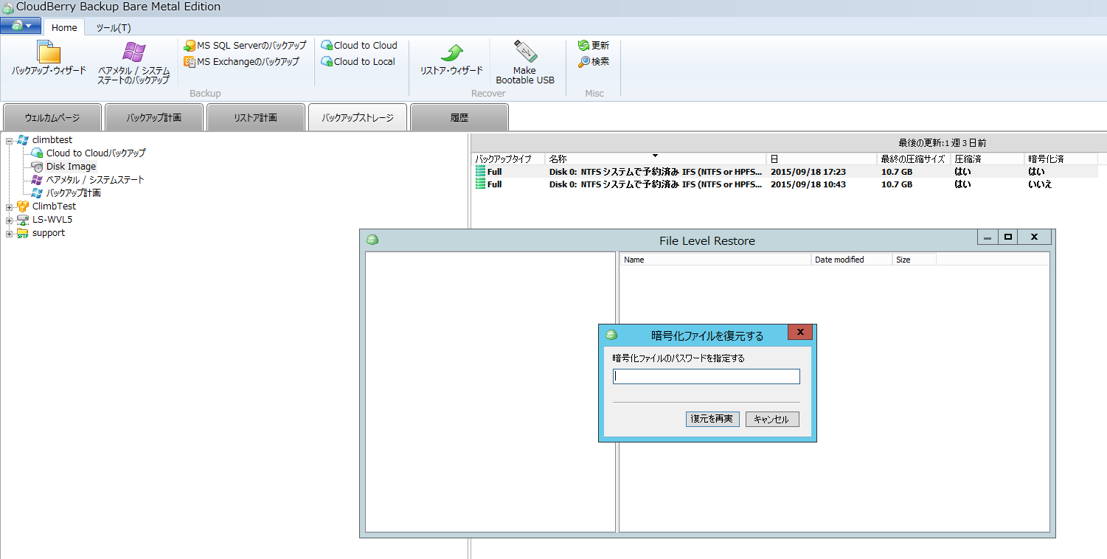Select ベアメタル / システムステート tree item
Screen dimensions: 1107x559
(x=94, y=179)
